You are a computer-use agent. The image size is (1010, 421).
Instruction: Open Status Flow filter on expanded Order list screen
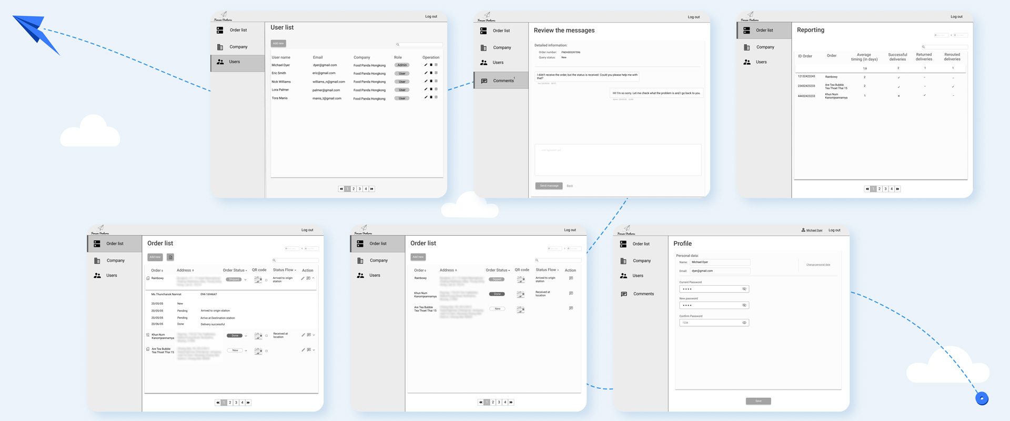[285, 270]
